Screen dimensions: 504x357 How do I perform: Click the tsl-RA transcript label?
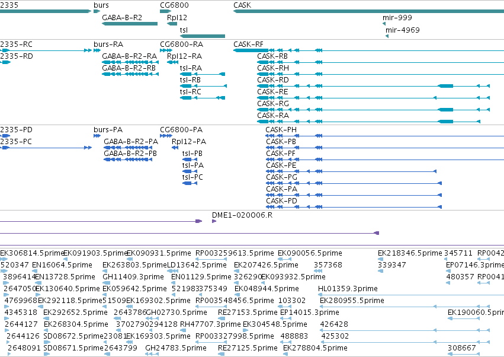pos(191,68)
